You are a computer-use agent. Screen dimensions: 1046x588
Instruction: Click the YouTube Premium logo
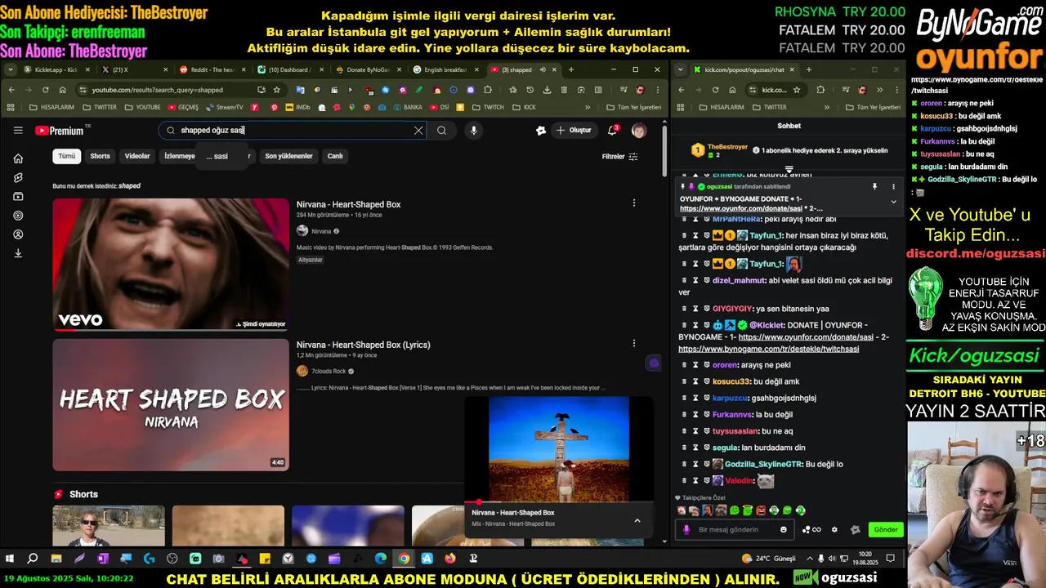[x=59, y=131]
